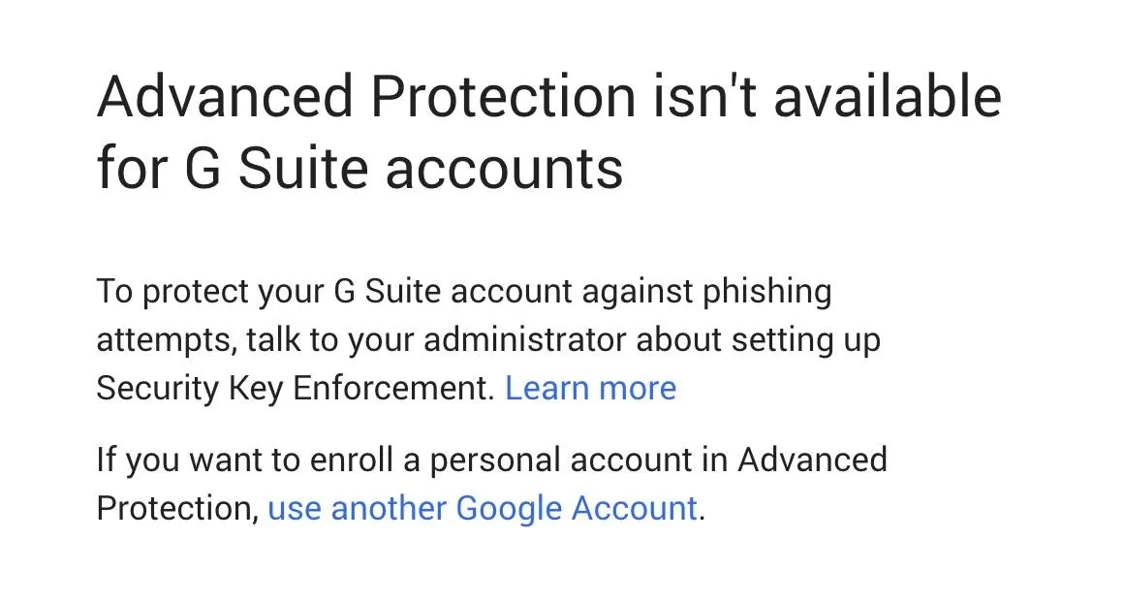The image size is (1124, 603).
Task: Click the 'for G Suite accounts' heading line
Action: (359, 169)
